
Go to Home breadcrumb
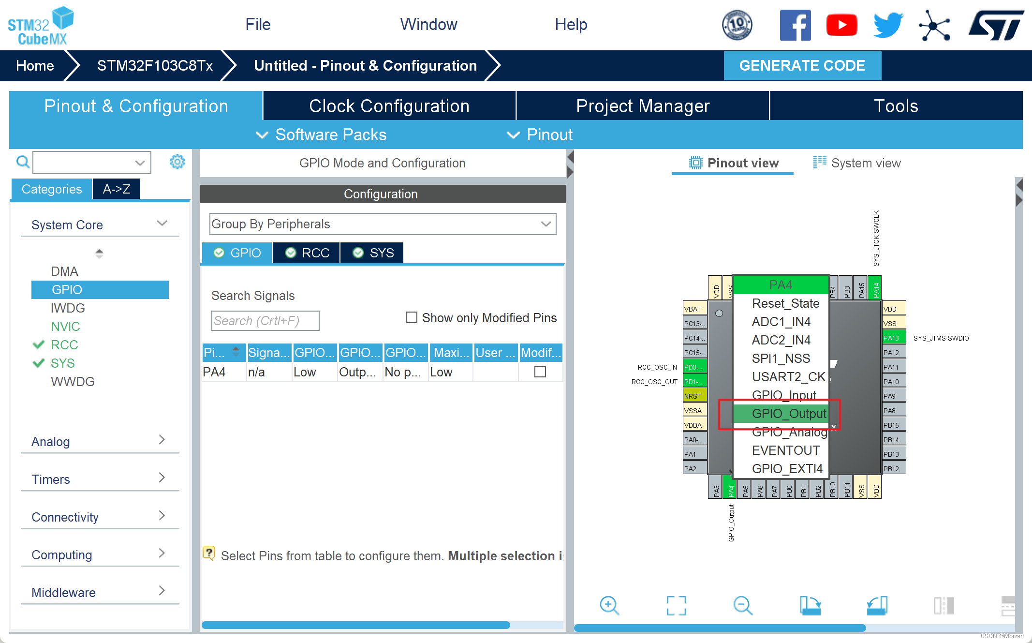pyautogui.click(x=35, y=65)
